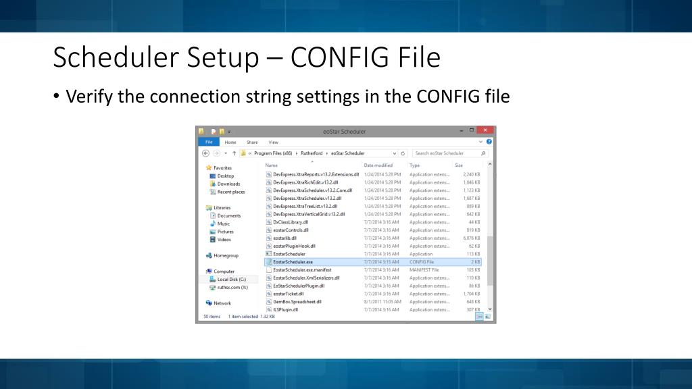Viewport: 692px width, 389px height.
Task: Open Pictures library
Action: click(x=225, y=232)
